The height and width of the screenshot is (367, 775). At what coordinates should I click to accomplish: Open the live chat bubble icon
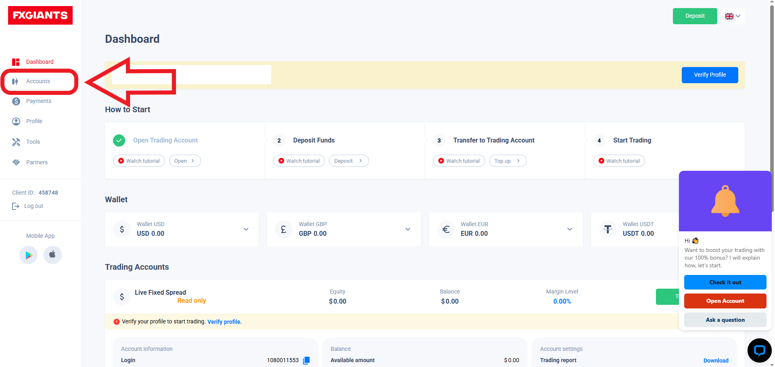click(x=759, y=350)
